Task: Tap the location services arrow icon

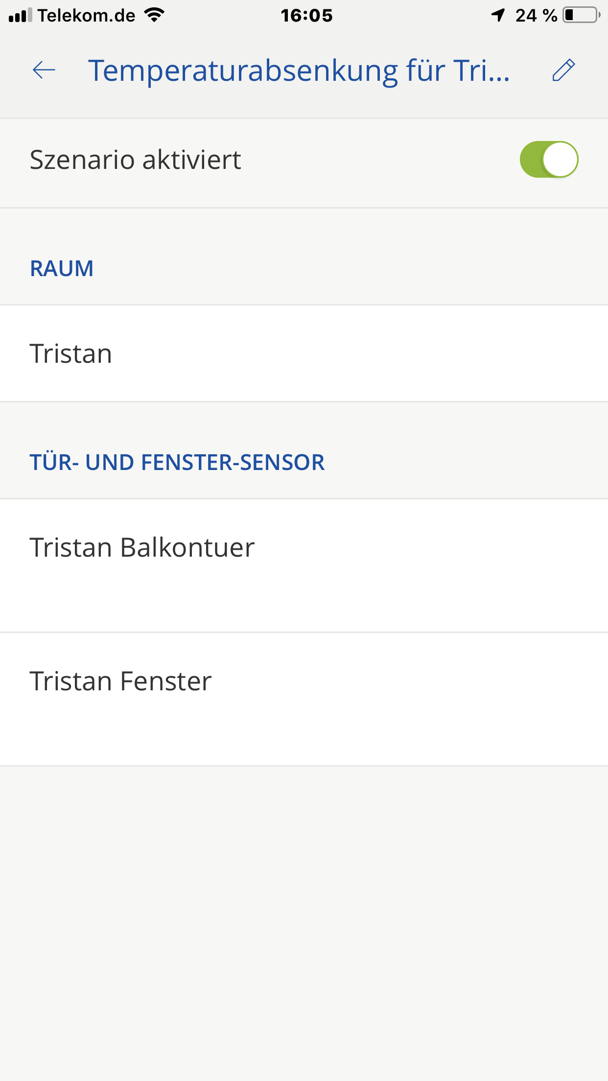Action: point(498,16)
